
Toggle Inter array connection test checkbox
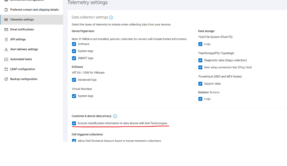[200, 67]
